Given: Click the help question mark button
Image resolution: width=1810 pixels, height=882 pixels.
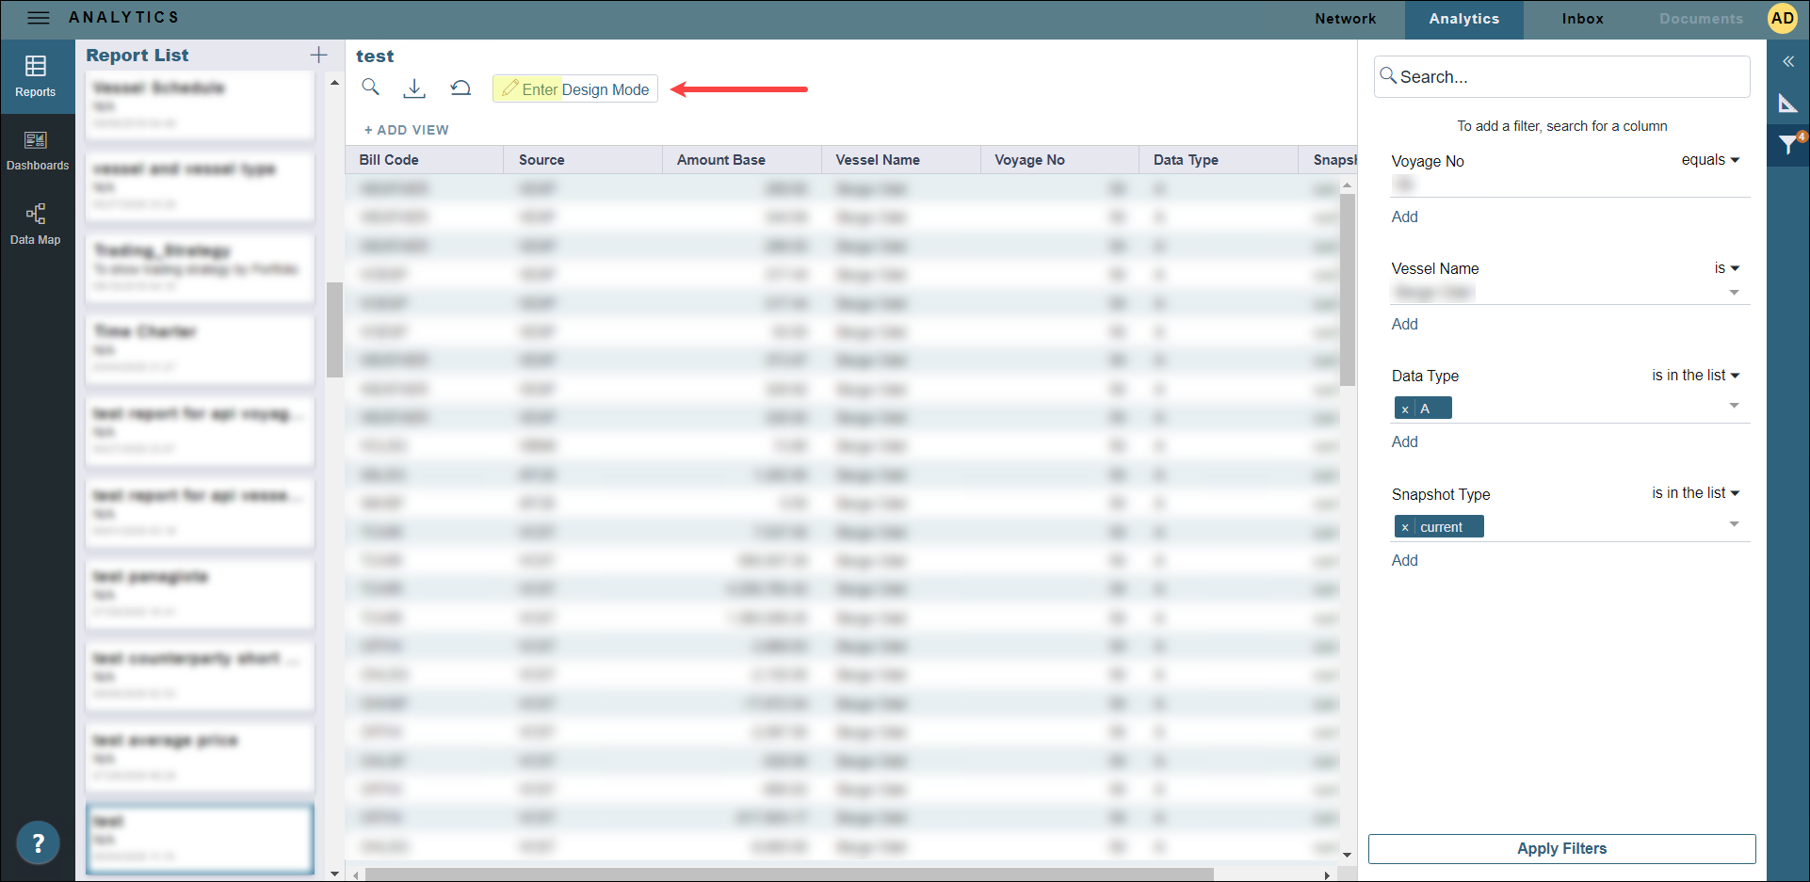Looking at the screenshot, I should tap(38, 842).
